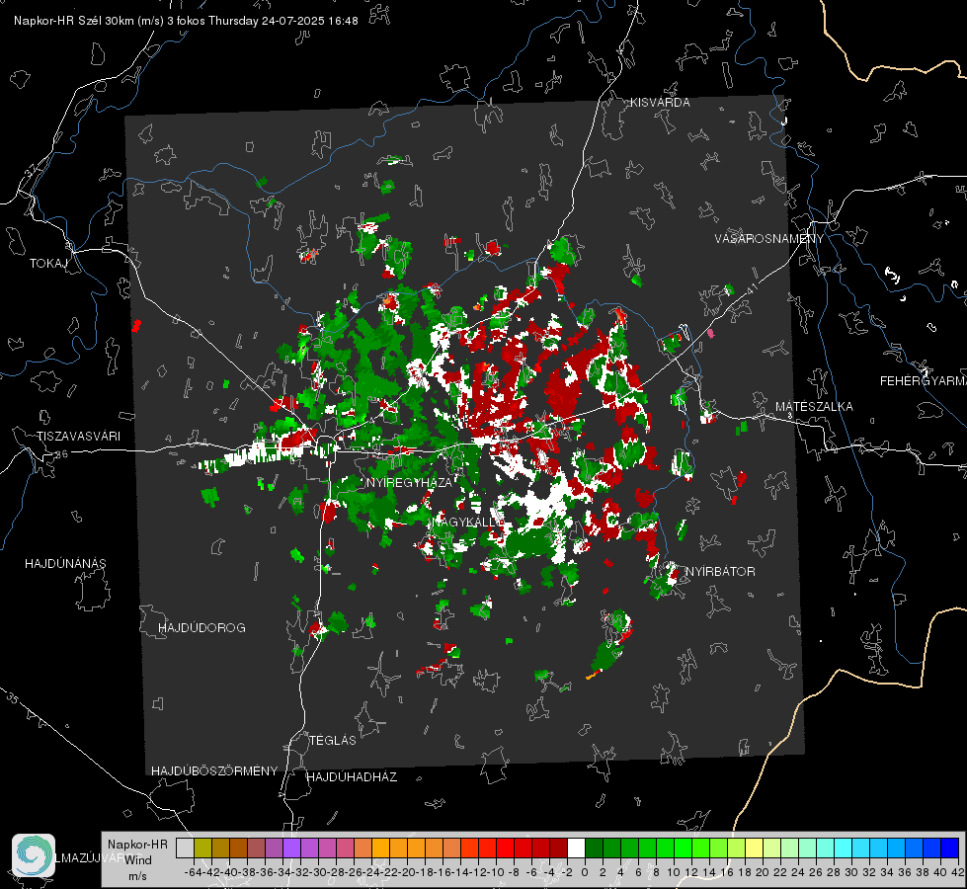Click the KISVÁRDA town label
The image size is (967, 889).
(x=660, y=103)
